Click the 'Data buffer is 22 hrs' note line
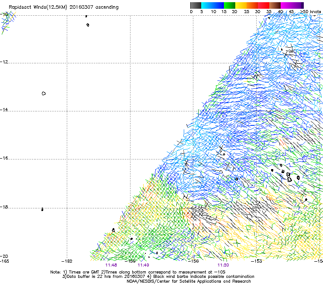This screenshot has width=323, height=284. point(158,277)
